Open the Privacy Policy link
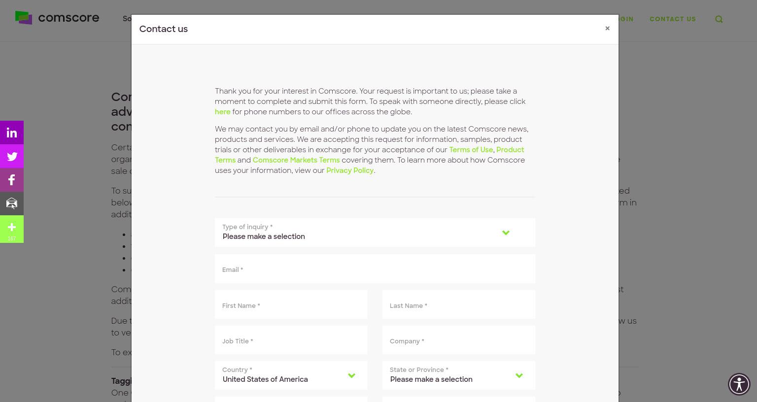The height and width of the screenshot is (402, 757). point(350,170)
